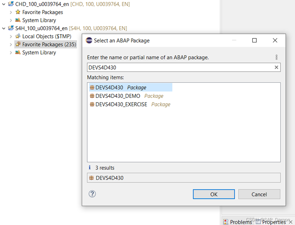Expand Local Objects ($TMP) node
The height and width of the screenshot is (225, 295).
click(x=11, y=36)
